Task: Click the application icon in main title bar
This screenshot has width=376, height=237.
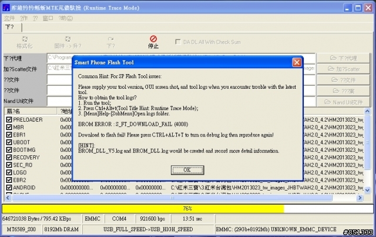Action: (x=6, y=8)
